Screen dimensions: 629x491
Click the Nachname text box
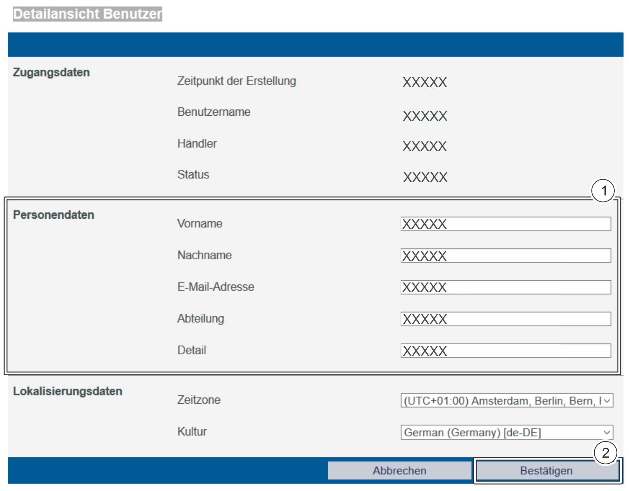pos(505,256)
